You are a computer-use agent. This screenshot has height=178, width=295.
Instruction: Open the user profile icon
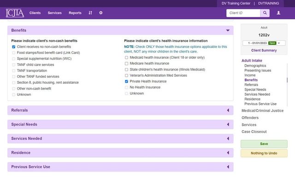pyautogui.click(x=278, y=13)
